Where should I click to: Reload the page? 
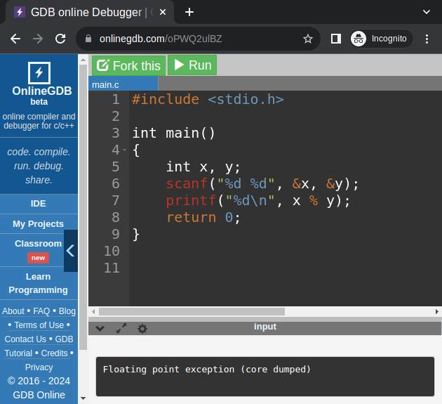click(60, 39)
